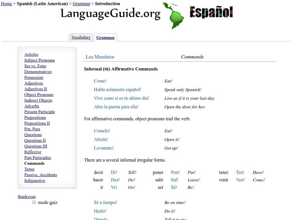The width and height of the screenshot is (291, 220).
Task: Click Abre la puerta para ella!
Action: (x=116, y=107)
